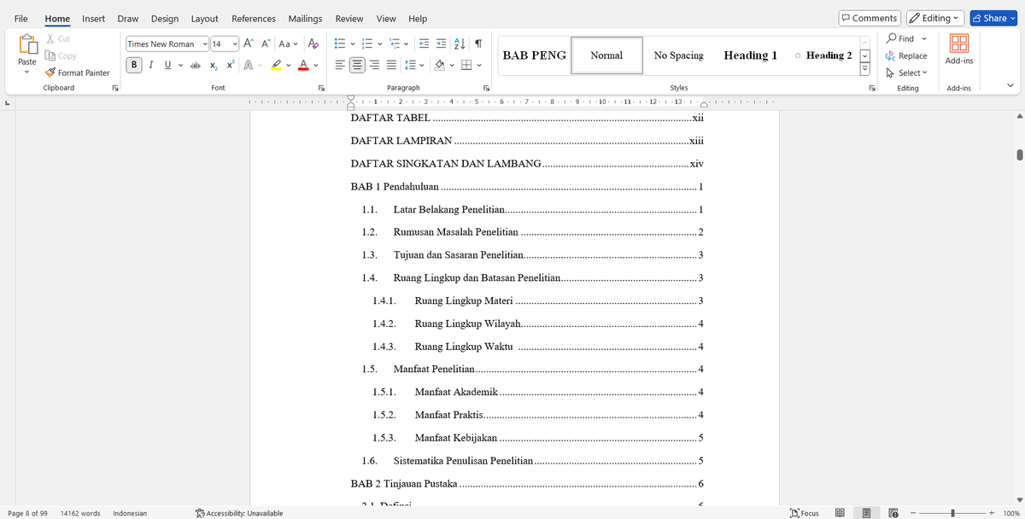
Task: Switch to the References tab
Action: pos(254,18)
